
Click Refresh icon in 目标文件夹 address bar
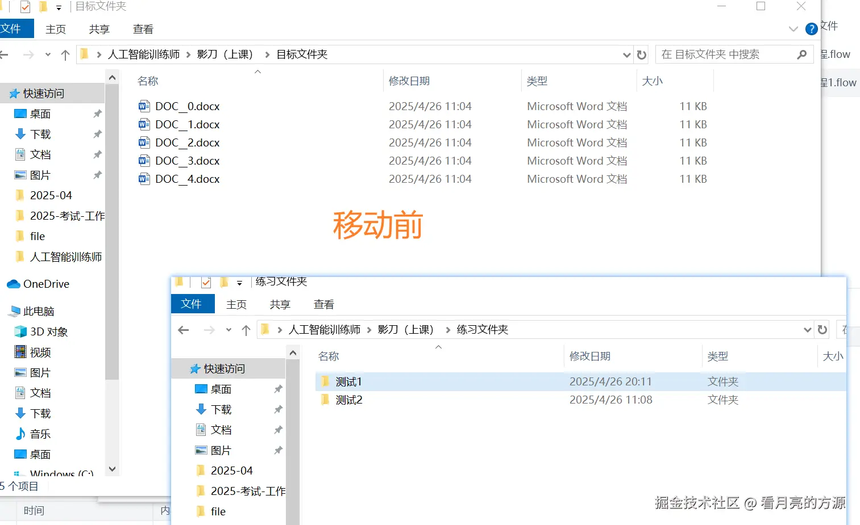[642, 54]
